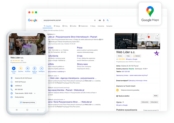Open the dropdown arrow beside the first weblider.pl URL

click(x=55, y=34)
